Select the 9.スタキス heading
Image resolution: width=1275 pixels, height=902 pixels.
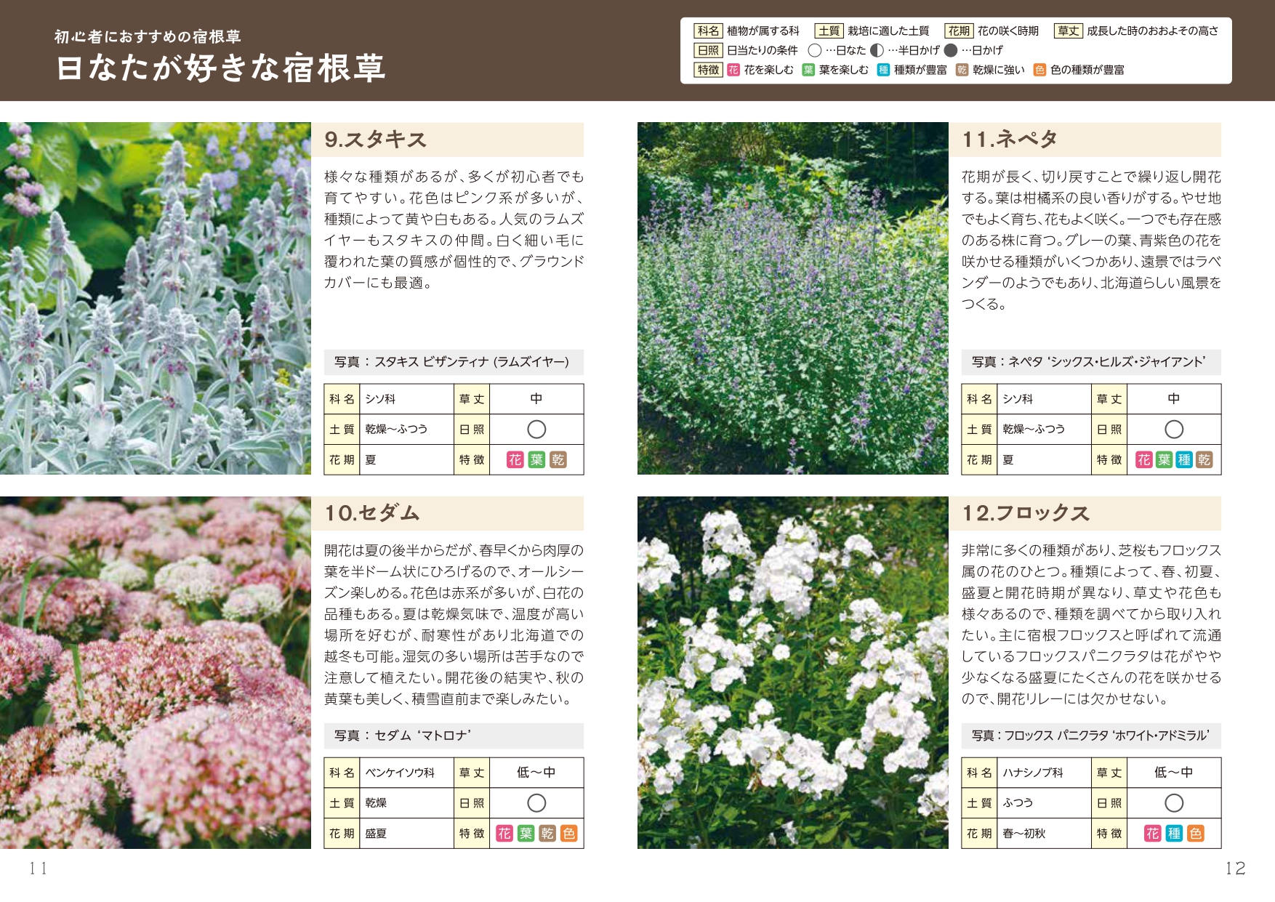point(375,140)
